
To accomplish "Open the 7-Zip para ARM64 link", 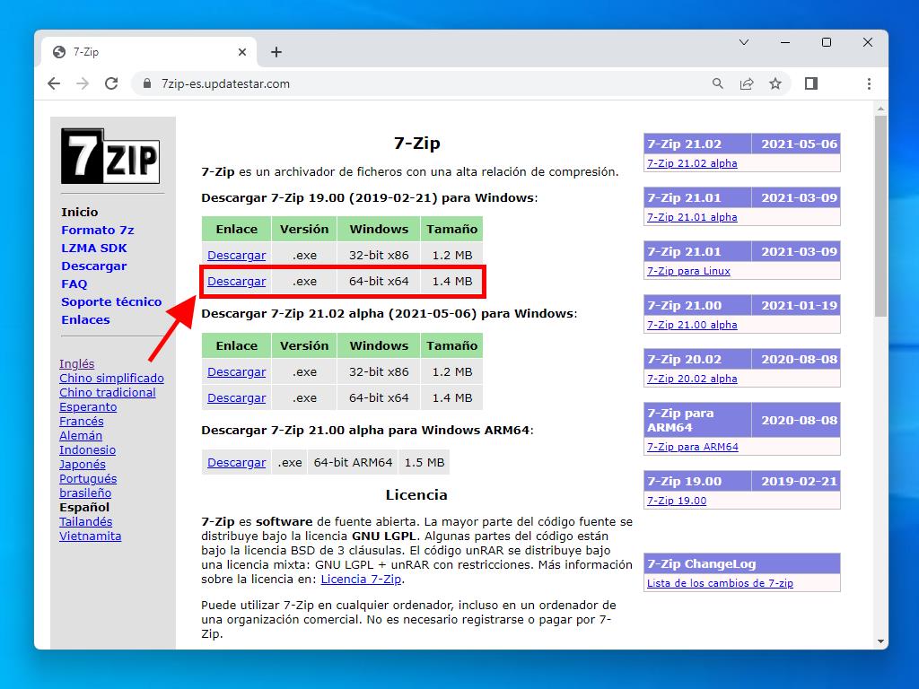I will 693,447.
